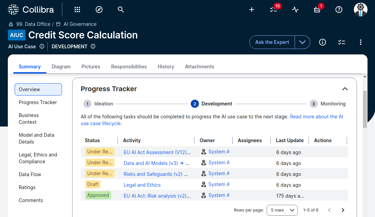This screenshot has height=217, width=375.
Task: Sort by the Status column header
Action: tap(92, 140)
